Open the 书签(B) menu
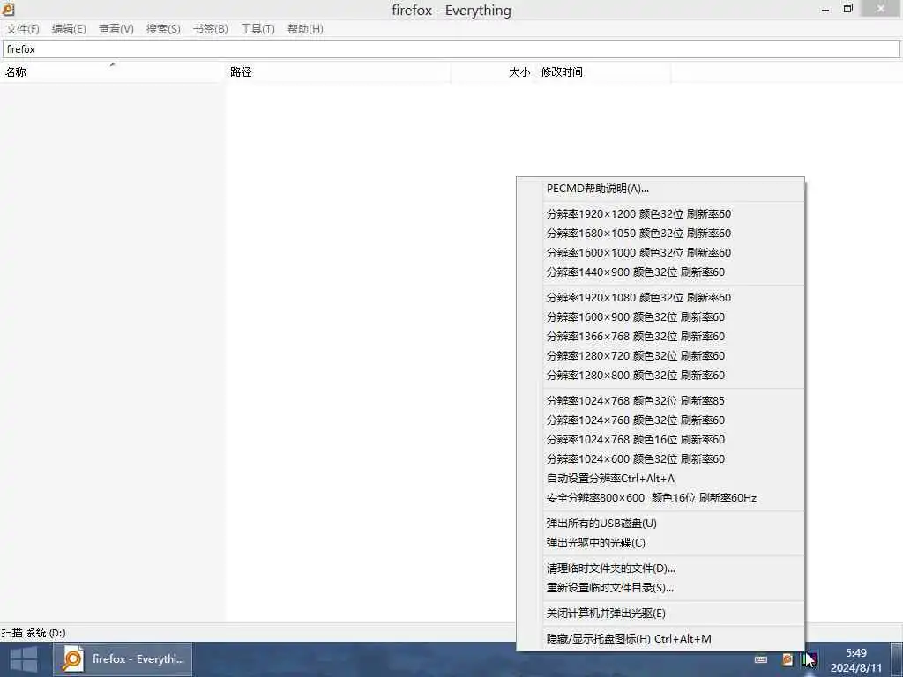The image size is (903, 677). pyautogui.click(x=210, y=29)
